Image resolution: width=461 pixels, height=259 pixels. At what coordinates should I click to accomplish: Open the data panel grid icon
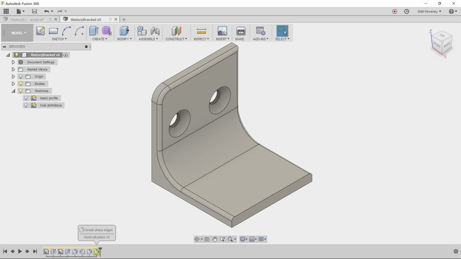coord(6,11)
